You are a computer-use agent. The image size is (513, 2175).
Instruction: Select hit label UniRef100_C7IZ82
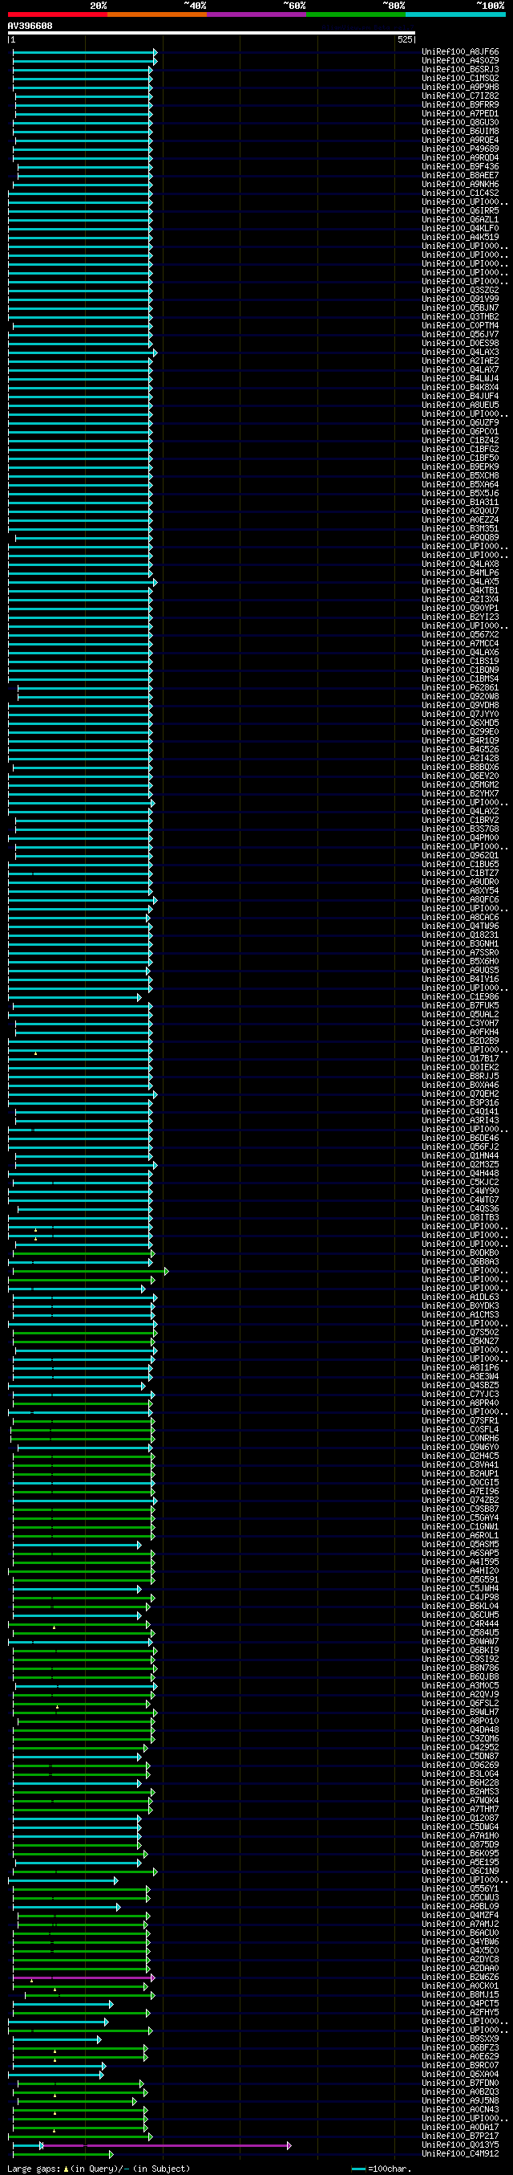pos(460,96)
